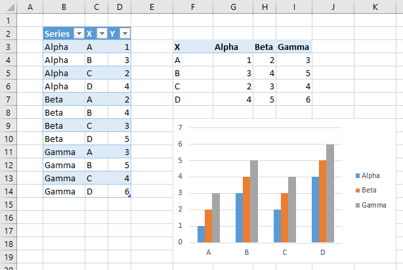Image resolution: width=403 pixels, height=270 pixels.
Task: Select the orange Beta legend marker
Action: pos(358,191)
